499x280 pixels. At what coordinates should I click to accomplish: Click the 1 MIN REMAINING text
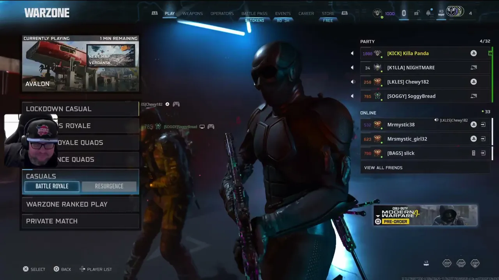coord(119,38)
